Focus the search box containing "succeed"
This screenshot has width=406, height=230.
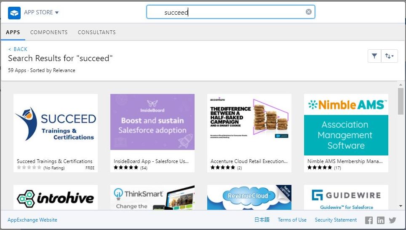click(230, 12)
